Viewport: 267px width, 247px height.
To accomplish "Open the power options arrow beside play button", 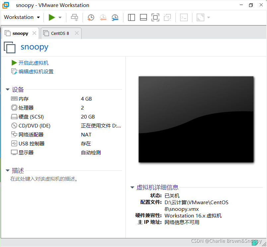I will point(60,17).
